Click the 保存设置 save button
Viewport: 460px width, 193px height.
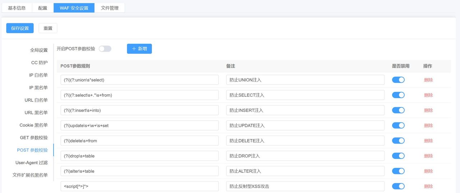(20, 28)
